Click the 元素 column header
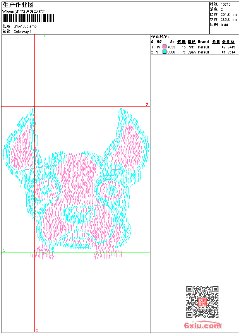 [216, 42]
